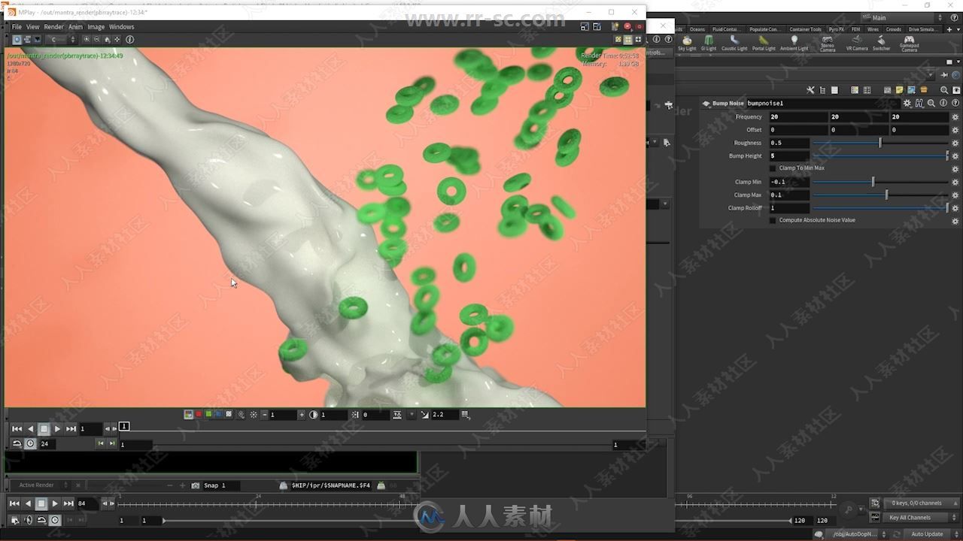Adjust the Roughness slider
963x541 pixels.
coord(879,143)
